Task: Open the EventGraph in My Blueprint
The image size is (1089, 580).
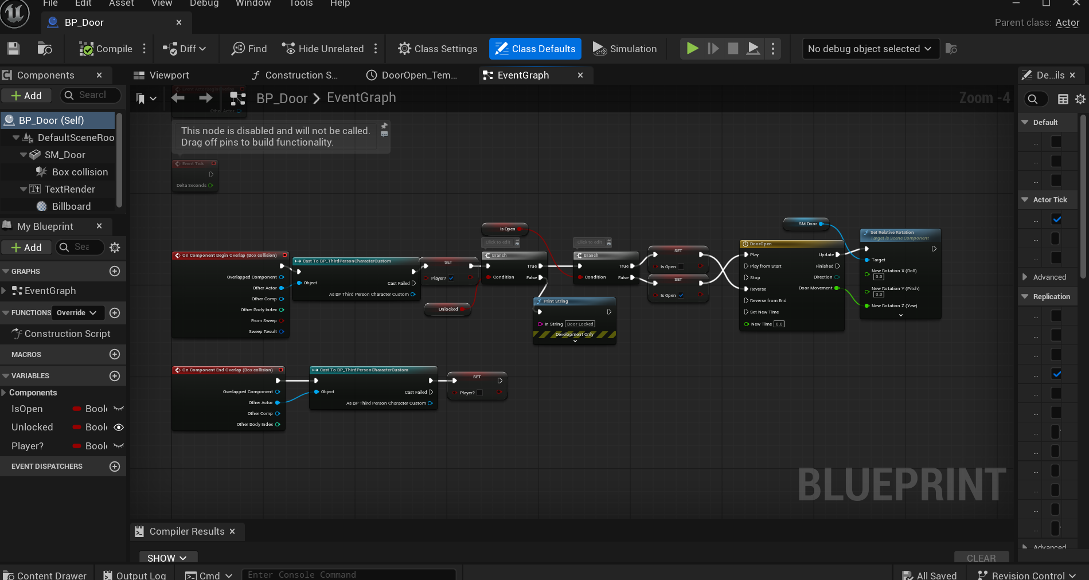Action: point(44,291)
